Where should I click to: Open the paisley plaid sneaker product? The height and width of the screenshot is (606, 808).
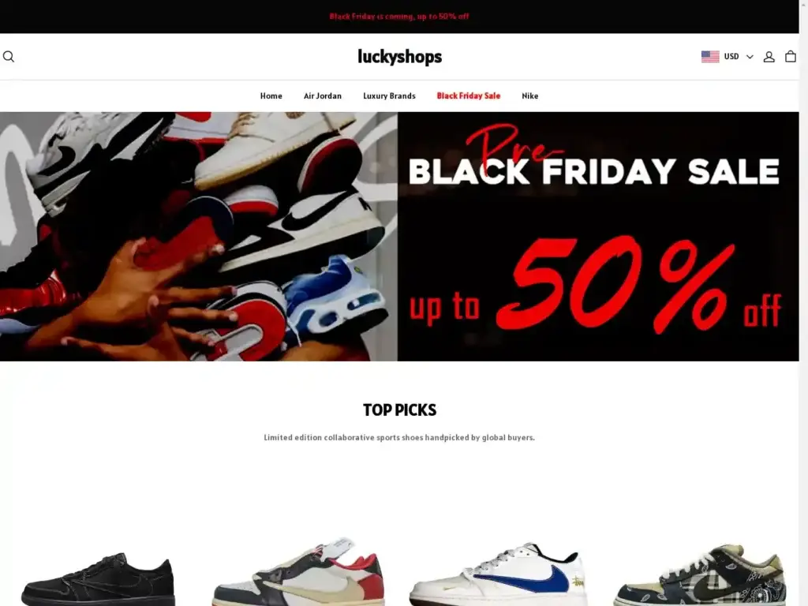(700, 574)
